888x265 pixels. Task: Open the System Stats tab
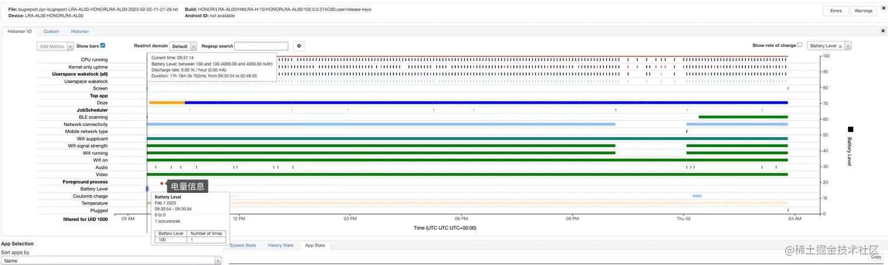pyautogui.click(x=243, y=245)
